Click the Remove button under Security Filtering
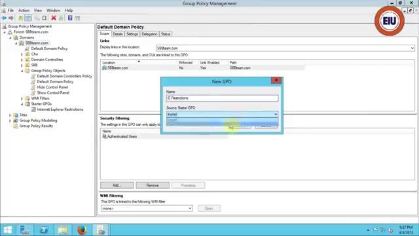Image resolution: width=419 pixels, height=236 pixels. [x=153, y=185]
